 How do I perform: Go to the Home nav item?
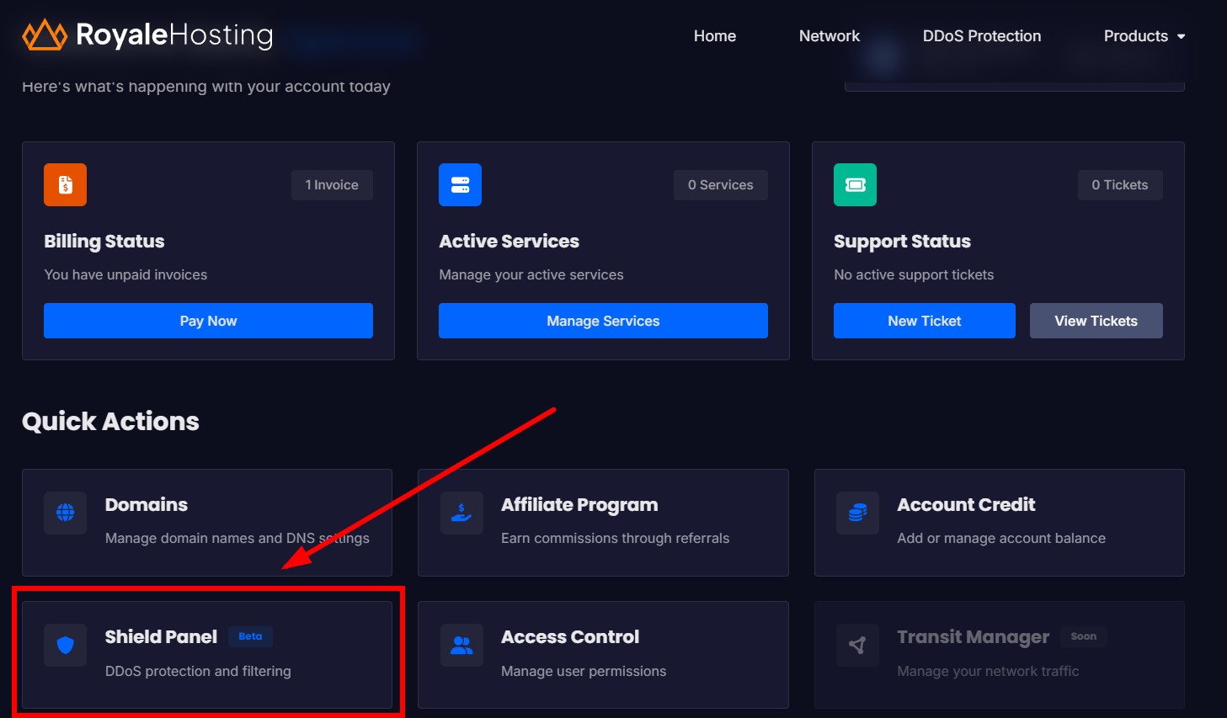pyautogui.click(x=714, y=36)
